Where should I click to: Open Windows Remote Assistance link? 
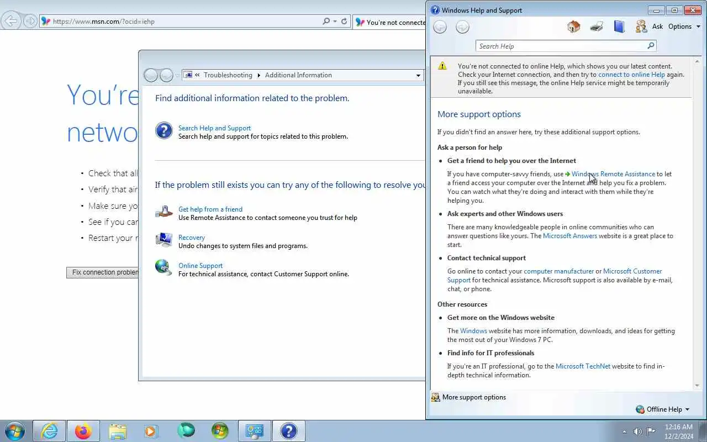pyautogui.click(x=613, y=174)
